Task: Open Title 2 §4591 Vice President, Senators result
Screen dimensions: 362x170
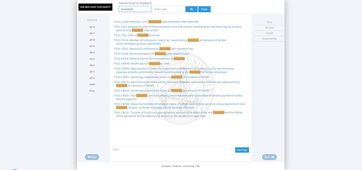Action: pos(178,97)
